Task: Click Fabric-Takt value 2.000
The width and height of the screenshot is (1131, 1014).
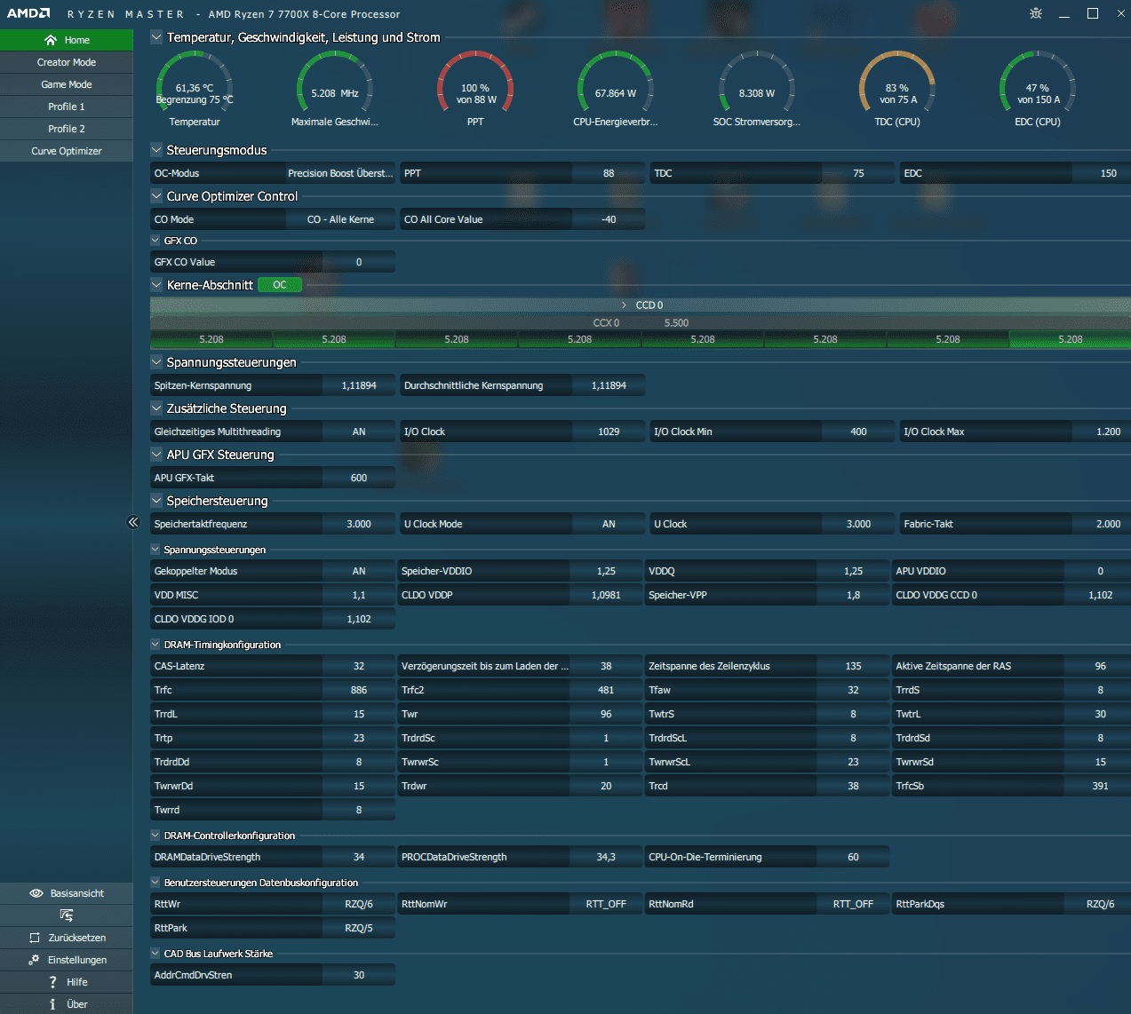Action: click(1102, 524)
